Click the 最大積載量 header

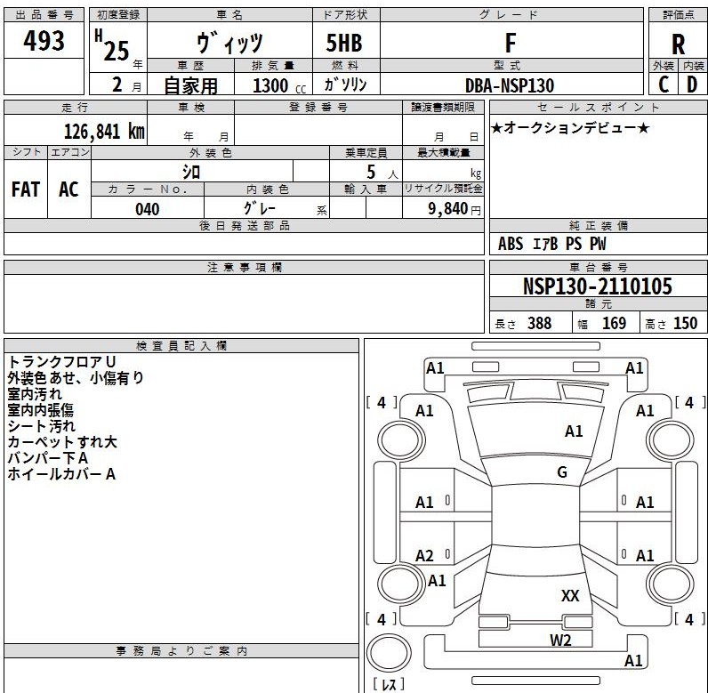(443, 153)
